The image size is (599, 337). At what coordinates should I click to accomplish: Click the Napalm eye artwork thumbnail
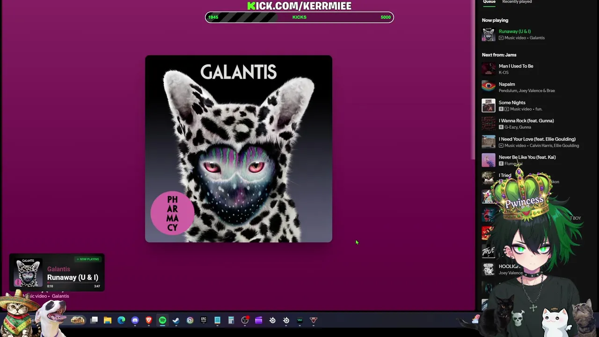pyautogui.click(x=489, y=87)
